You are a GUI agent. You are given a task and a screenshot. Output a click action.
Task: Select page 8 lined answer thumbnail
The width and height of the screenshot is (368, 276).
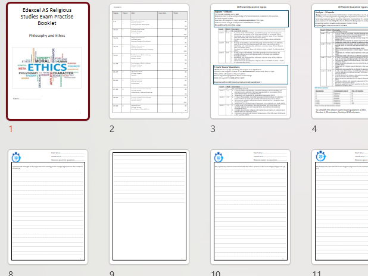click(48, 207)
